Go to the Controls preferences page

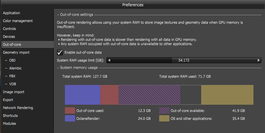coord(10,29)
